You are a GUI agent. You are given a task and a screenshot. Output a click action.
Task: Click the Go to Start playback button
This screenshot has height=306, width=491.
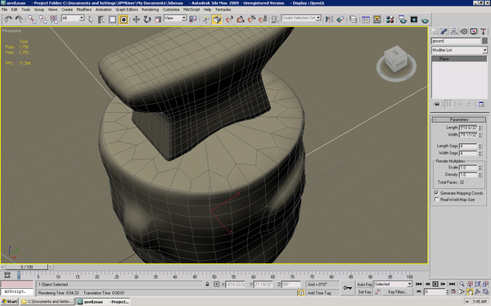point(419,284)
